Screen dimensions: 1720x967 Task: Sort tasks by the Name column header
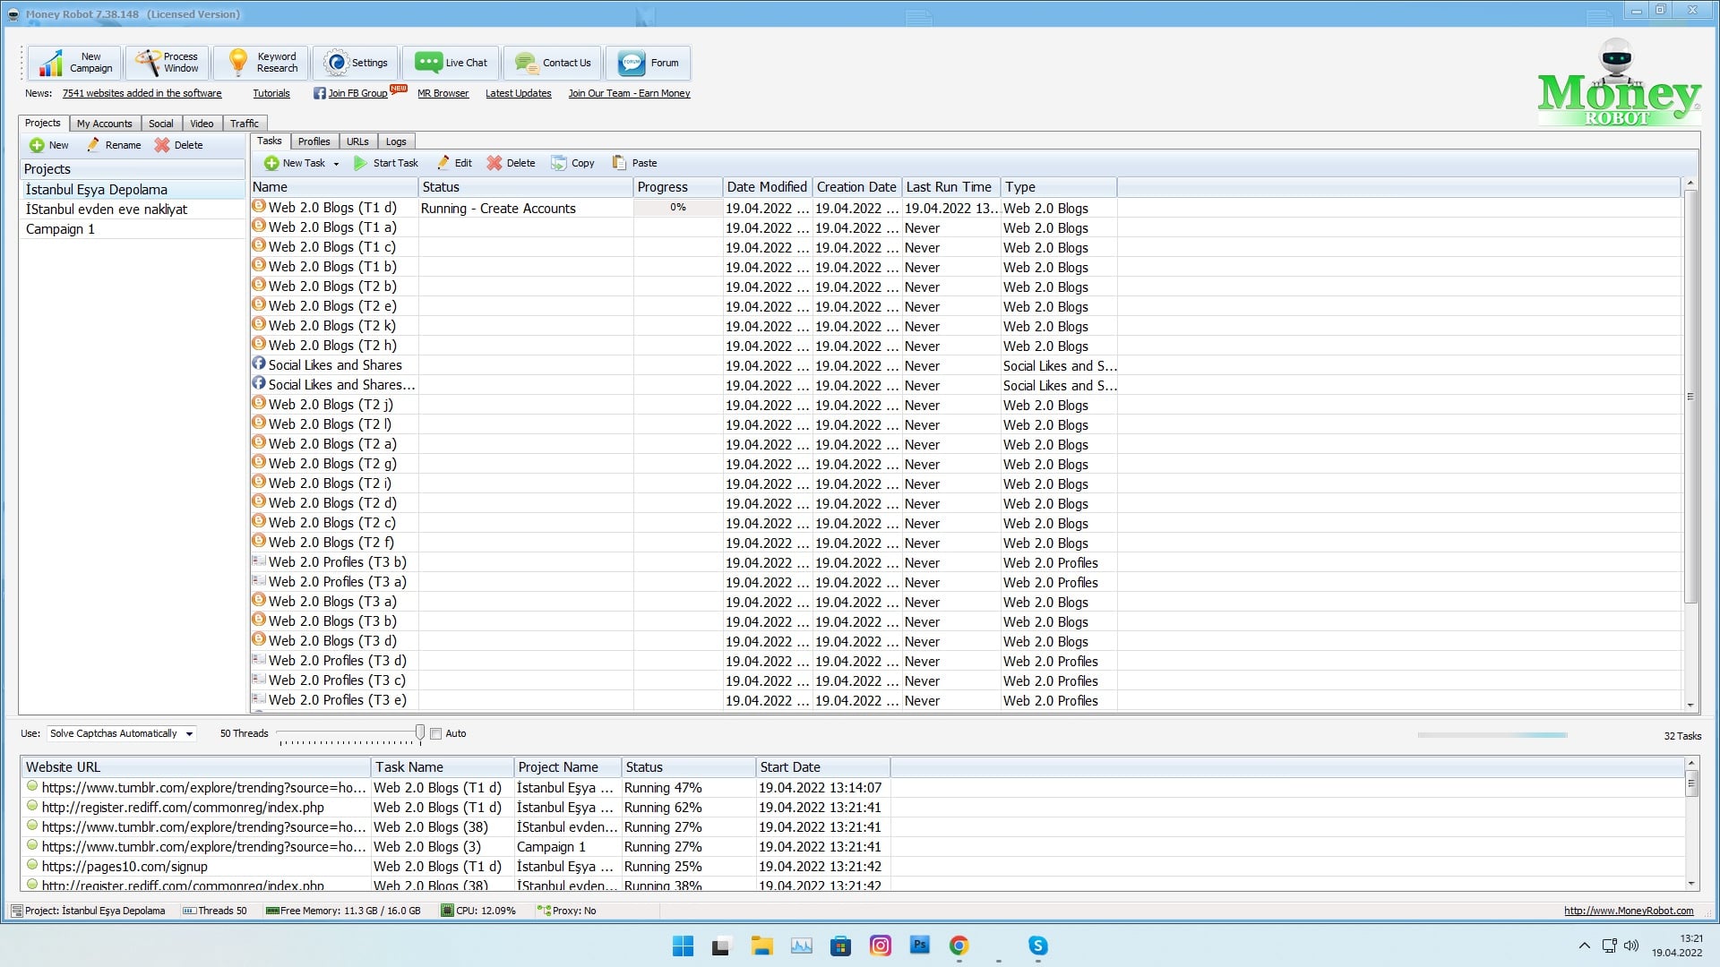point(334,187)
